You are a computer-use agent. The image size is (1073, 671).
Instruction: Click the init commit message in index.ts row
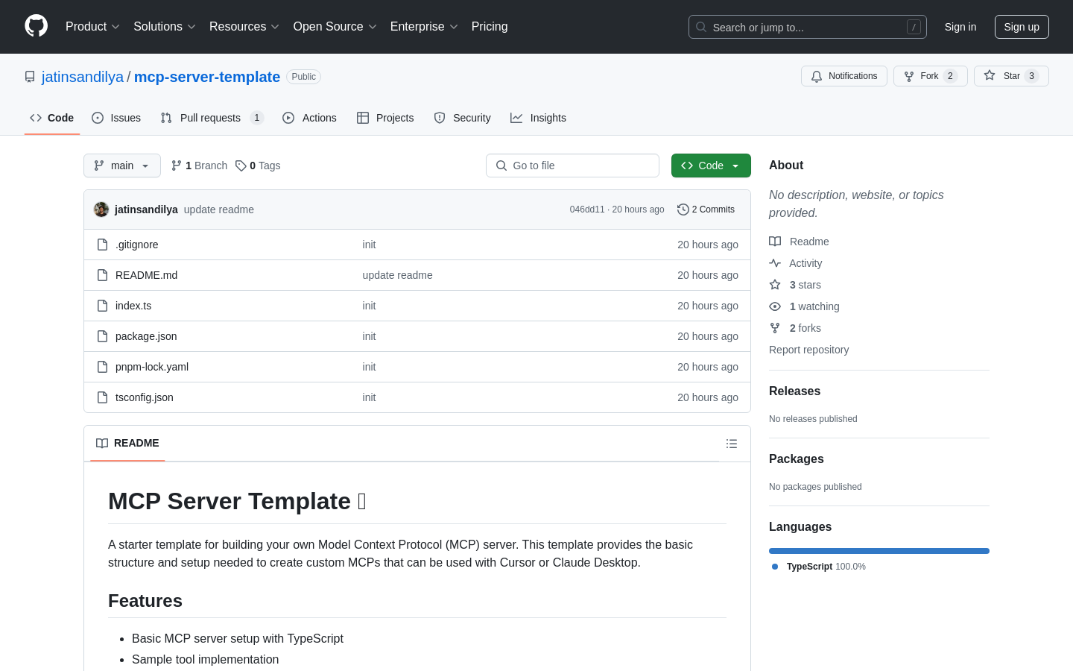[x=369, y=306]
